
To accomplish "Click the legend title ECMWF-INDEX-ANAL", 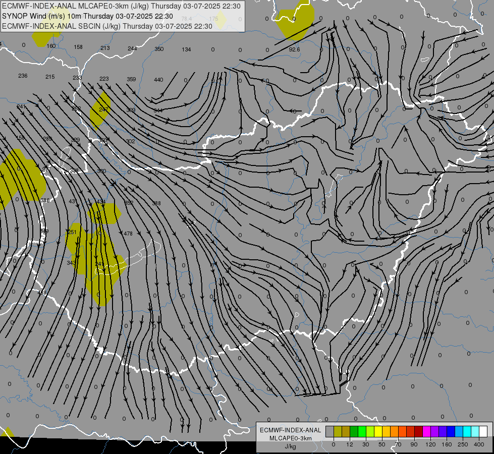I will pos(290,430).
